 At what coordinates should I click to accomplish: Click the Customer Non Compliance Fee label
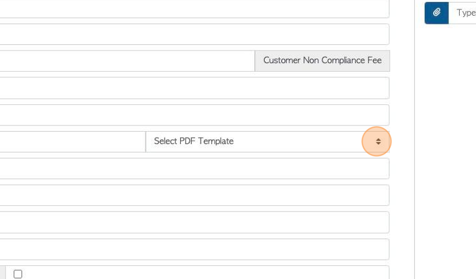(322, 61)
